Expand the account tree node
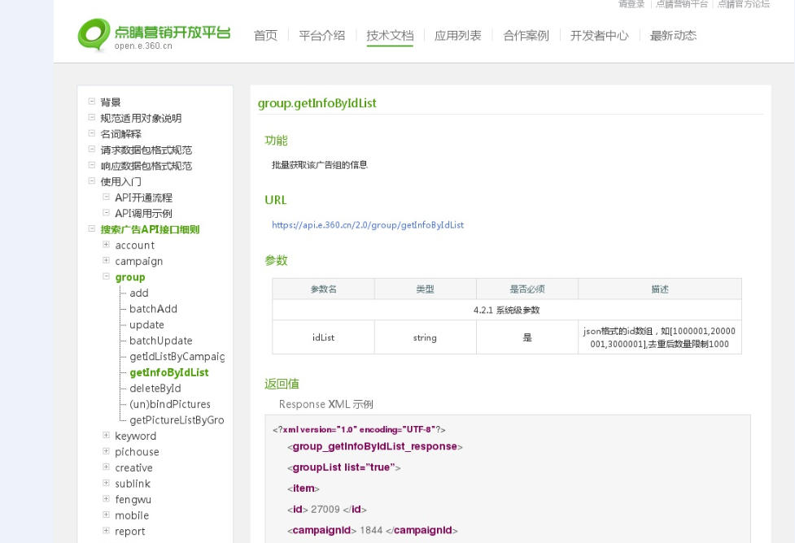This screenshot has height=543, width=795. [106, 245]
